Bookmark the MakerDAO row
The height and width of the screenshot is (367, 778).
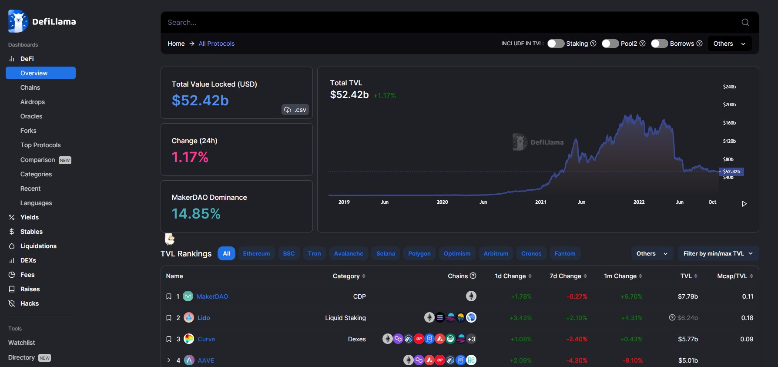(x=169, y=296)
